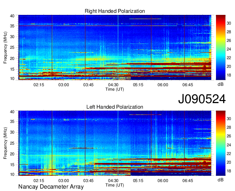This screenshot has width=235, height=191.
Task: Click Frequency (MHz) axis label of top plot
Action: pos(5,47)
